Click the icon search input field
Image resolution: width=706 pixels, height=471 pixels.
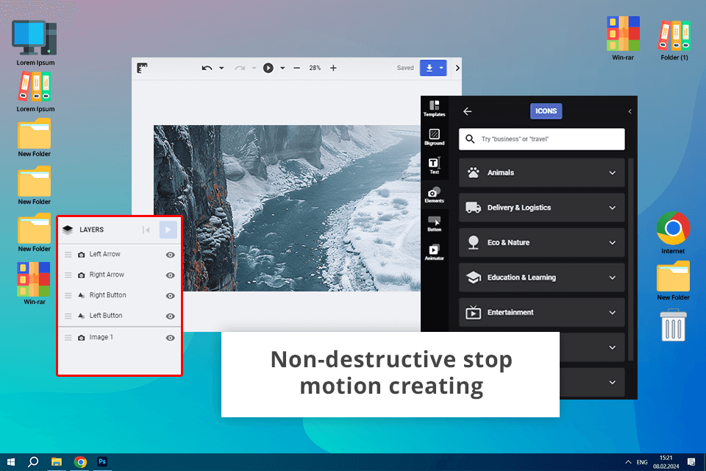tap(542, 139)
